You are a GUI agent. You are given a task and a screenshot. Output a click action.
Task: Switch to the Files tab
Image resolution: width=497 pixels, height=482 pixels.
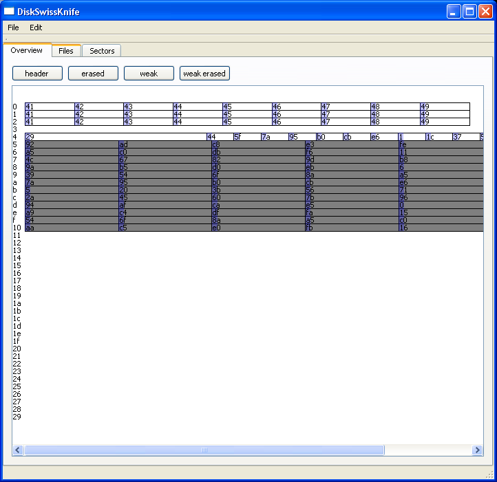point(66,51)
